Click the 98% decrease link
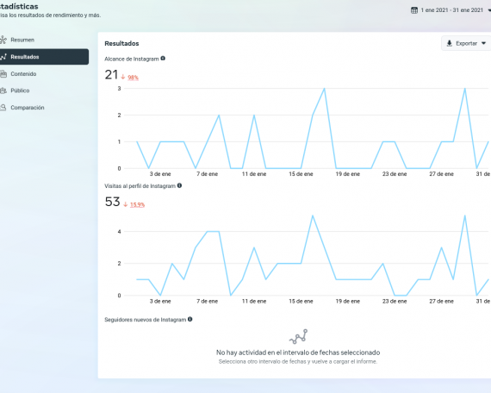This screenshot has height=393, width=491. 133,78
